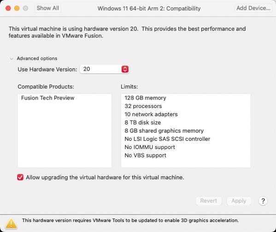Image resolution: width=276 pixels, height=232 pixels.
Task: Select the No IOMMU support entry
Action: tap(150, 147)
